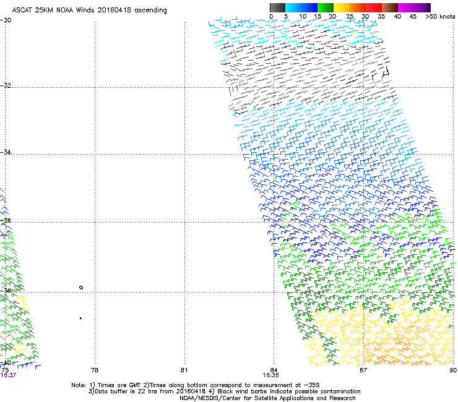Click the '-32' latitude axis label

tap(6, 85)
